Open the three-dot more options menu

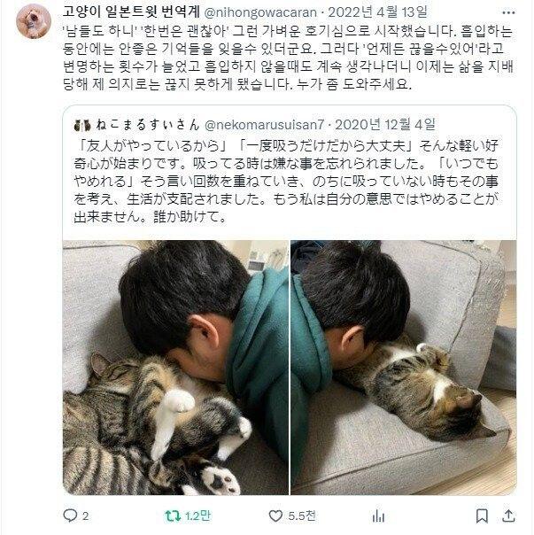tap(508, 13)
